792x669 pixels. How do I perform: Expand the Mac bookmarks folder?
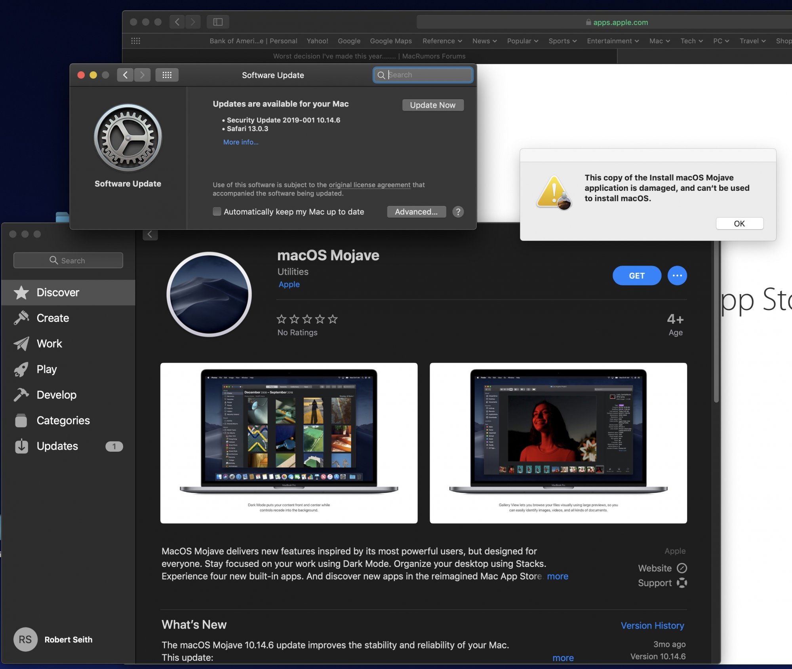(659, 41)
